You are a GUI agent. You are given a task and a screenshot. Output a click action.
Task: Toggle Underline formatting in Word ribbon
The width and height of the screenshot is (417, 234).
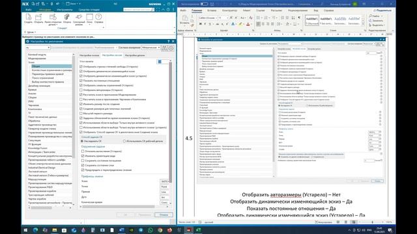click(x=210, y=24)
